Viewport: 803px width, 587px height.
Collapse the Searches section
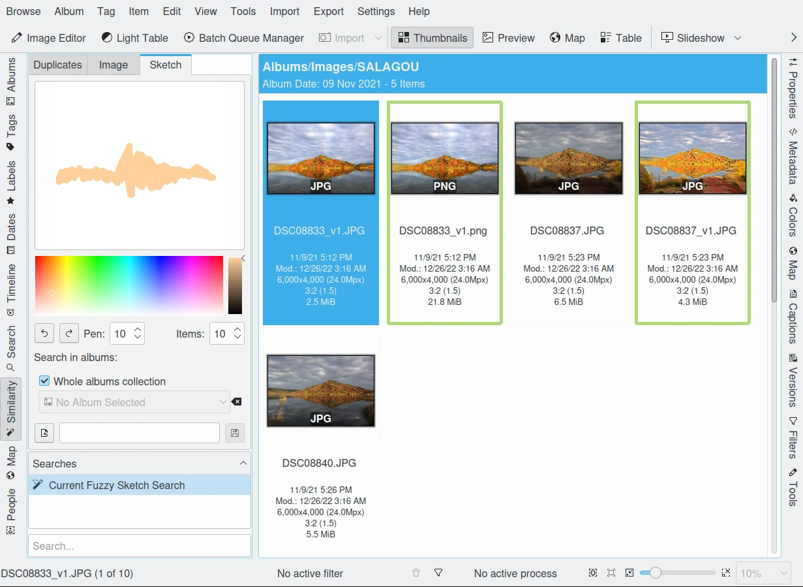point(243,463)
